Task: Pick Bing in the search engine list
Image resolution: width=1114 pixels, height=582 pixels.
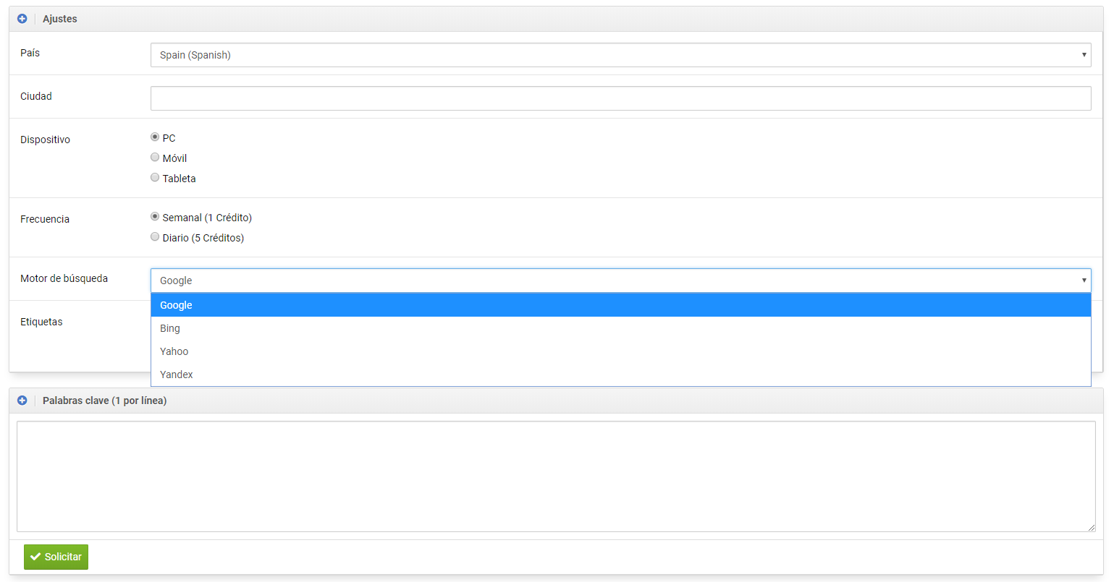Action: coord(620,328)
